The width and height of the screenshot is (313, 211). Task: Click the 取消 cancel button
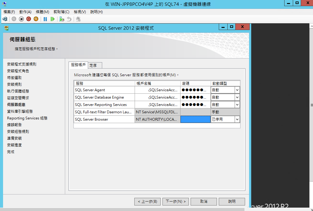click(x=204, y=202)
